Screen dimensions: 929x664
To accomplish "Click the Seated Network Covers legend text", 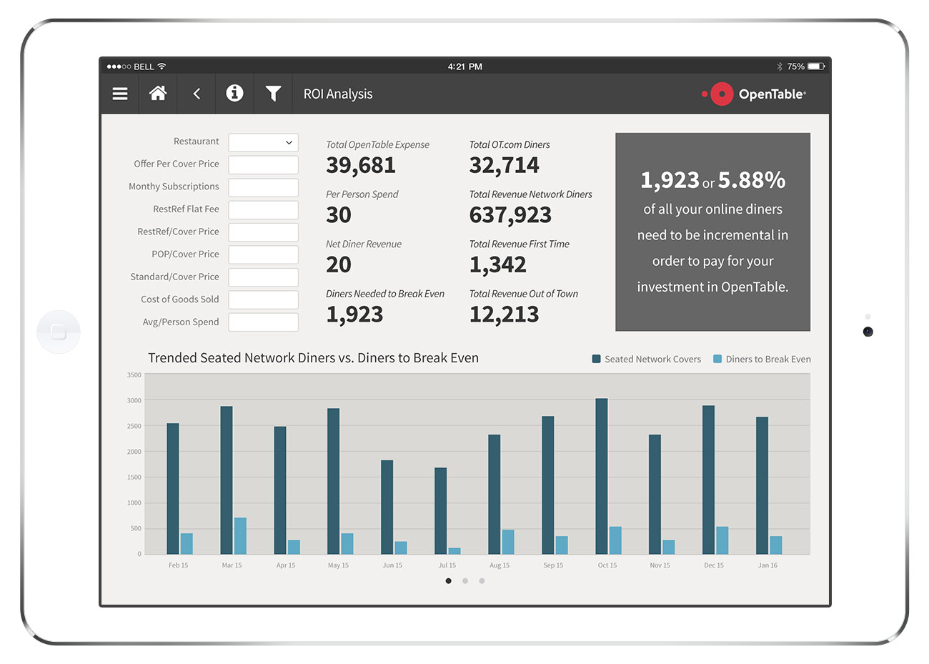I will click(652, 360).
